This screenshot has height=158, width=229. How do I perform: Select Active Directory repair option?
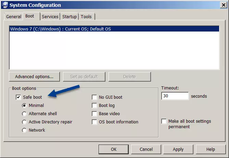click(24, 122)
